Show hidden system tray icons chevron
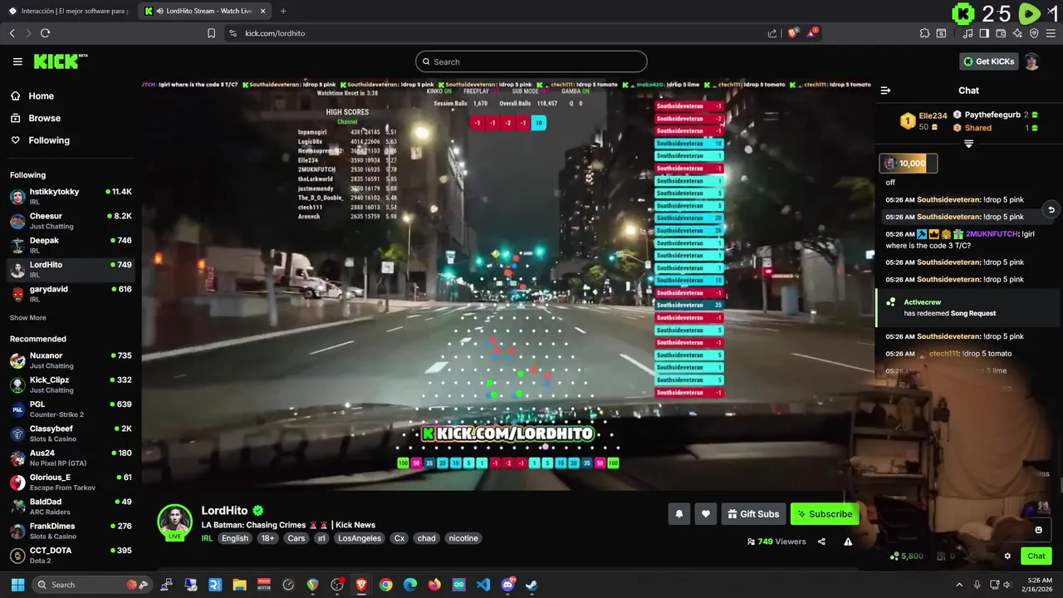This screenshot has height=598, width=1063. [959, 585]
